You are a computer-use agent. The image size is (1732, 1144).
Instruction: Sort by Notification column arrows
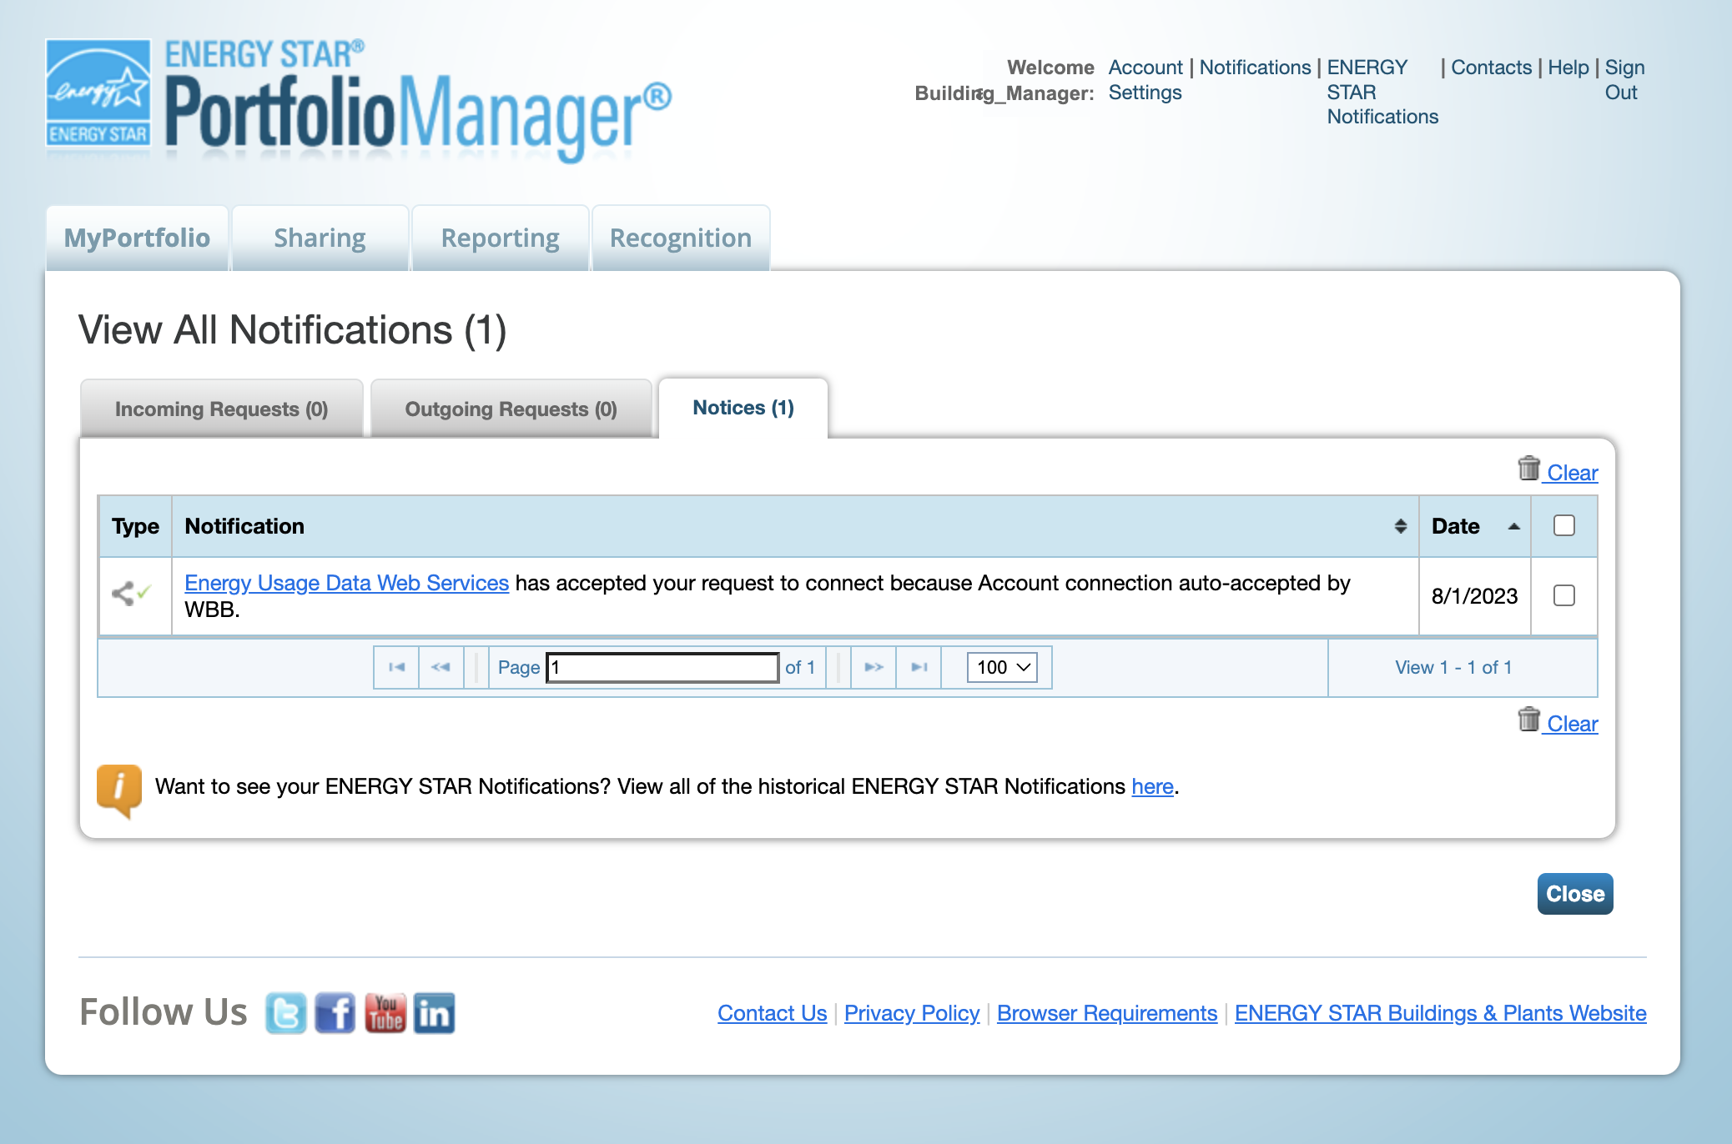1401,526
